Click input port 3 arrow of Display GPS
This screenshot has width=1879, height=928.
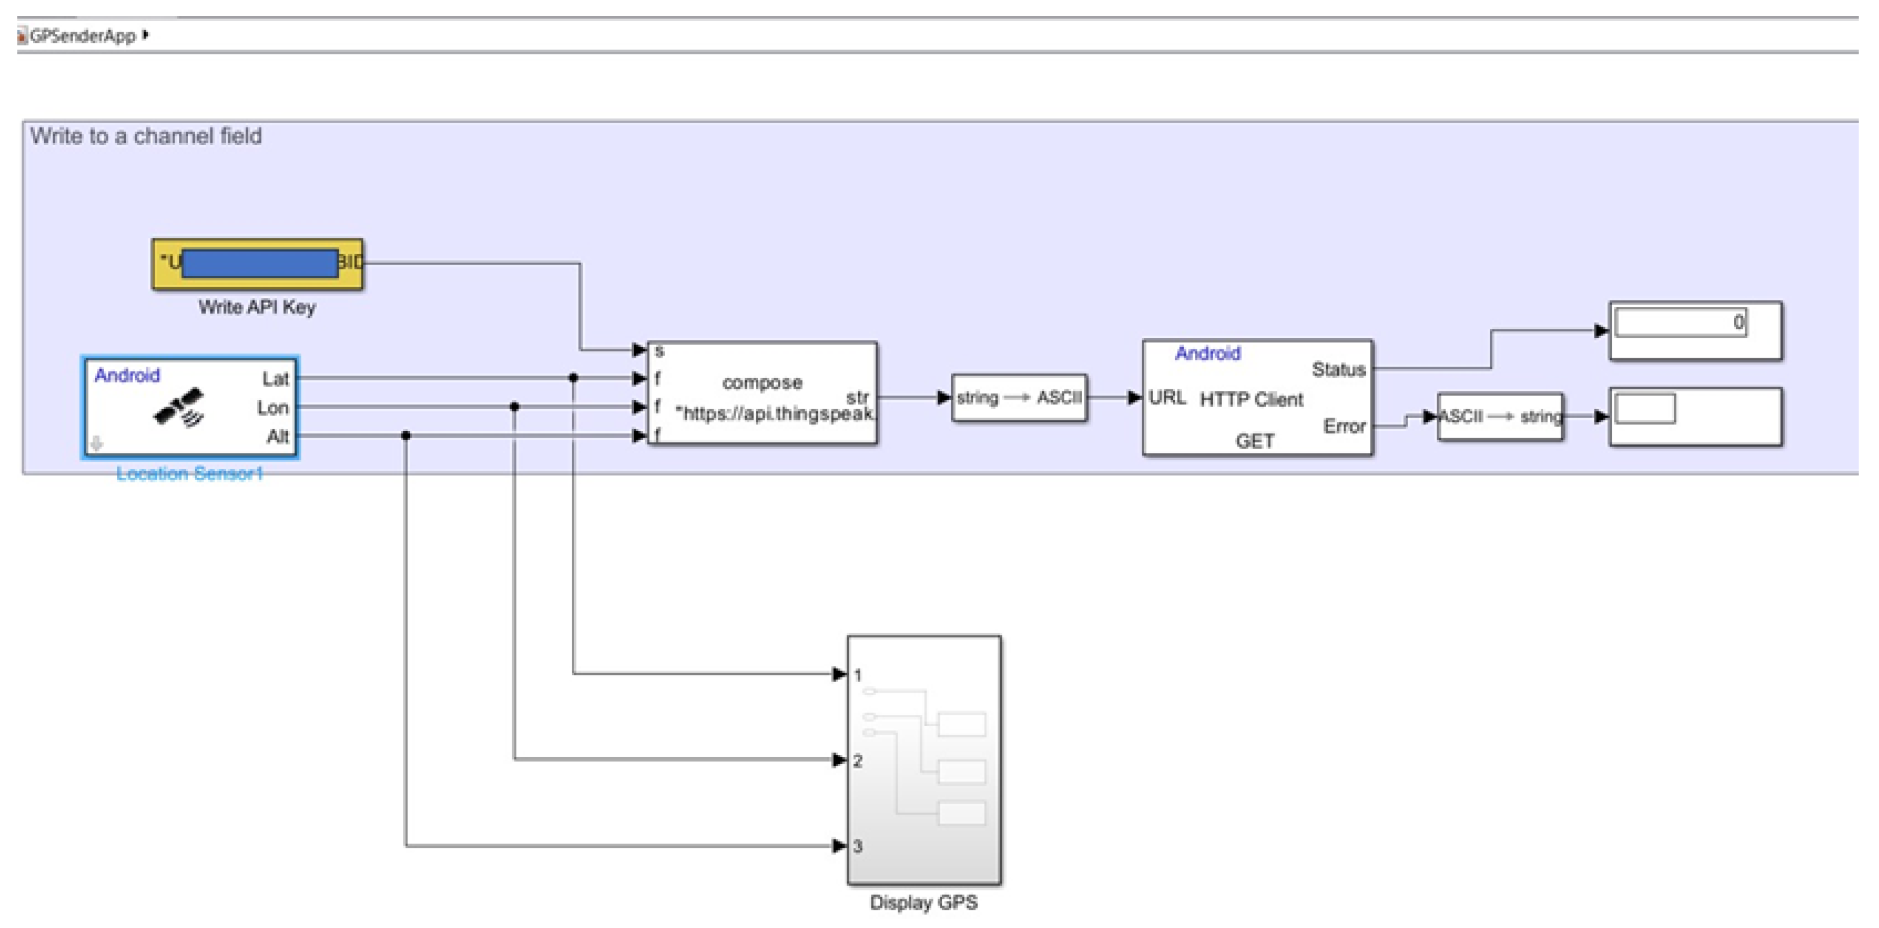pos(839,846)
